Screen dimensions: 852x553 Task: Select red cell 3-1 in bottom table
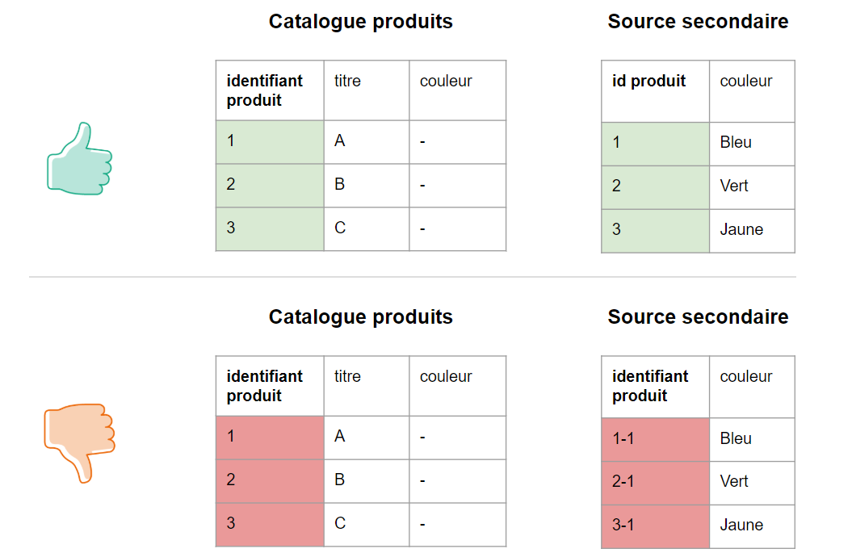point(655,526)
